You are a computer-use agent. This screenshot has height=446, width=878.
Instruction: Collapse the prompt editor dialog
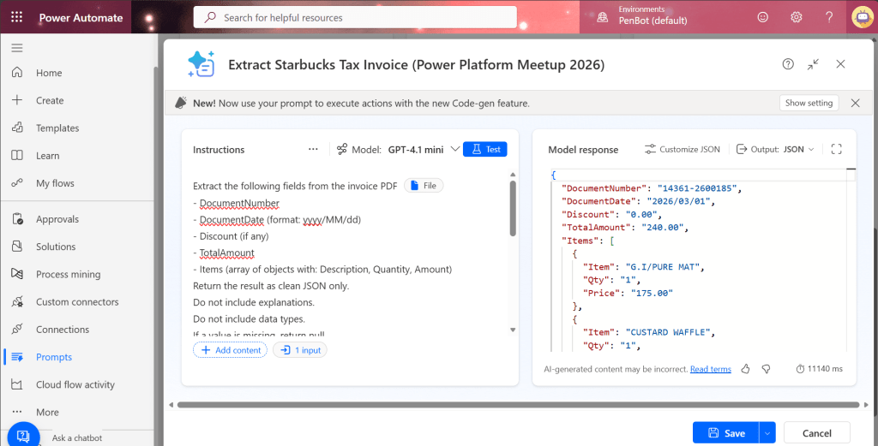pos(813,64)
